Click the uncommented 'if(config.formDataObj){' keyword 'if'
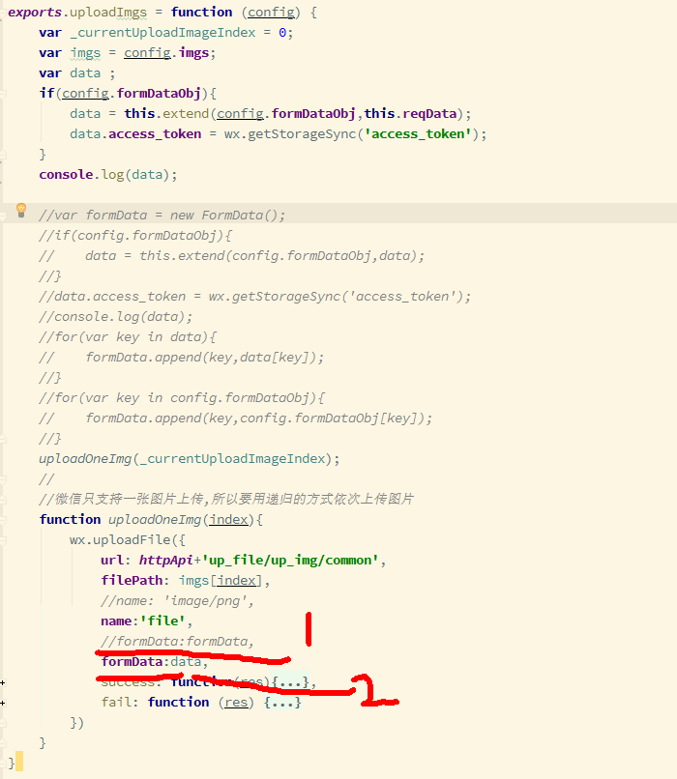The image size is (677, 779). pyautogui.click(x=46, y=94)
